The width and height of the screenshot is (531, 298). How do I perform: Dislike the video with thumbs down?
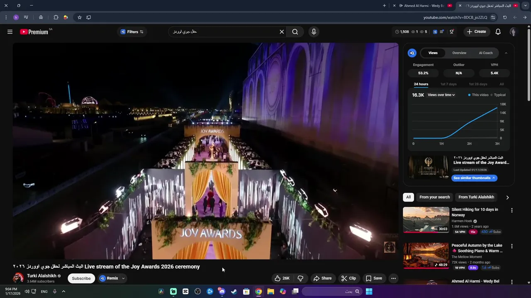301,278
